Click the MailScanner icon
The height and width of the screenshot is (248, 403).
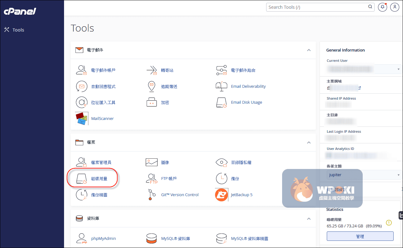(x=82, y=119)
